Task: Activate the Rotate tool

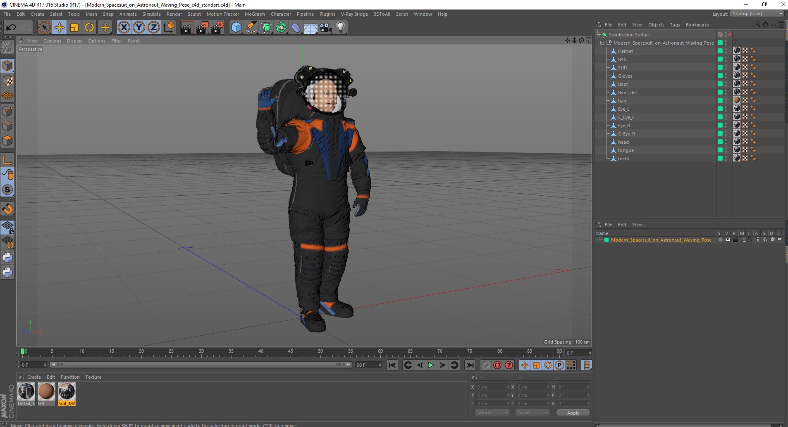Action: click(x=89, y=28)
